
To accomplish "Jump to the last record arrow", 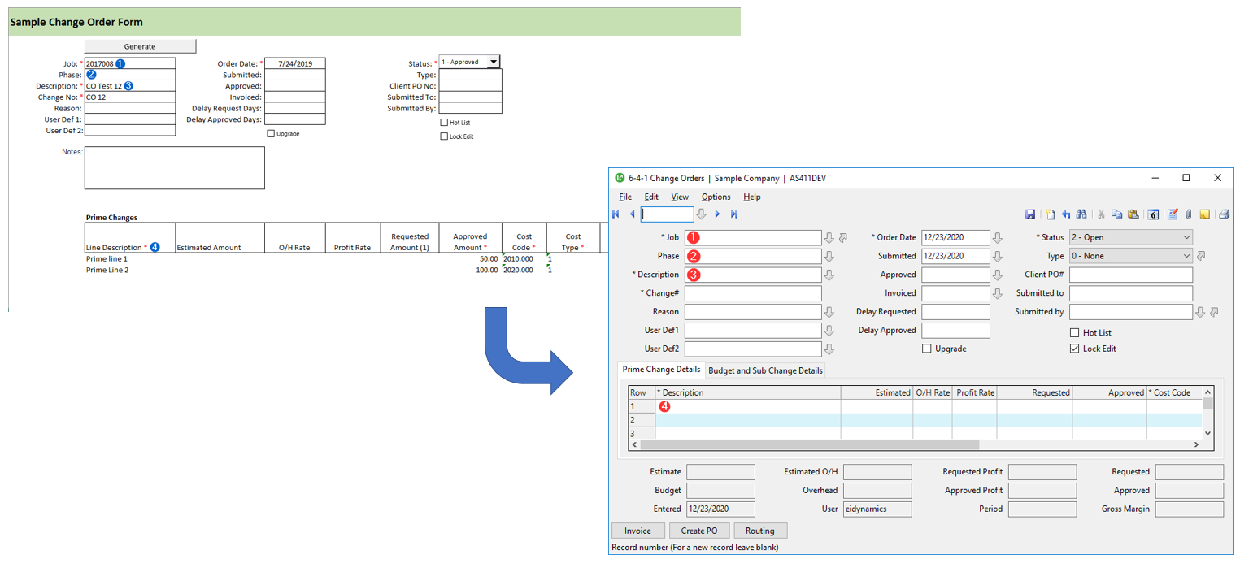I will tap(734, 214).
